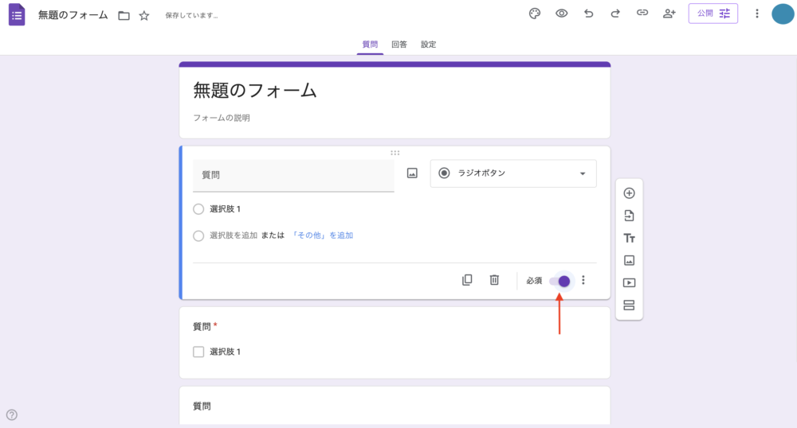This screenshot has width=797, height=428.
Task: Click the form title 無題のフォーム heading
Action: click(x=255, y=91)
